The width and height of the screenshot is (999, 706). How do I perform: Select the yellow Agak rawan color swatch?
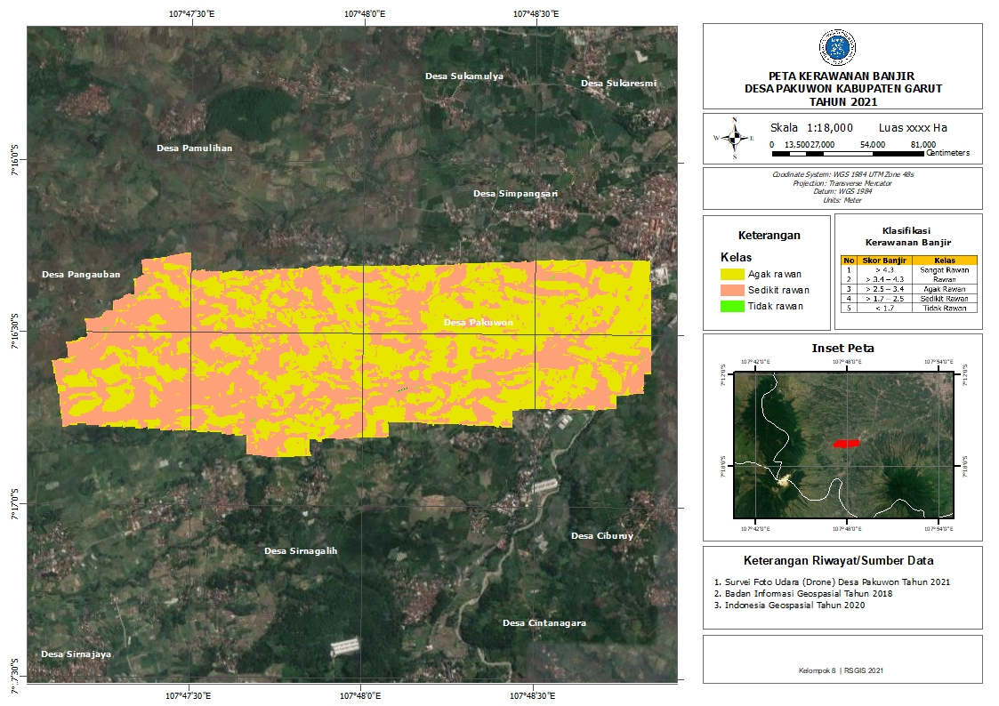point(732,274)
